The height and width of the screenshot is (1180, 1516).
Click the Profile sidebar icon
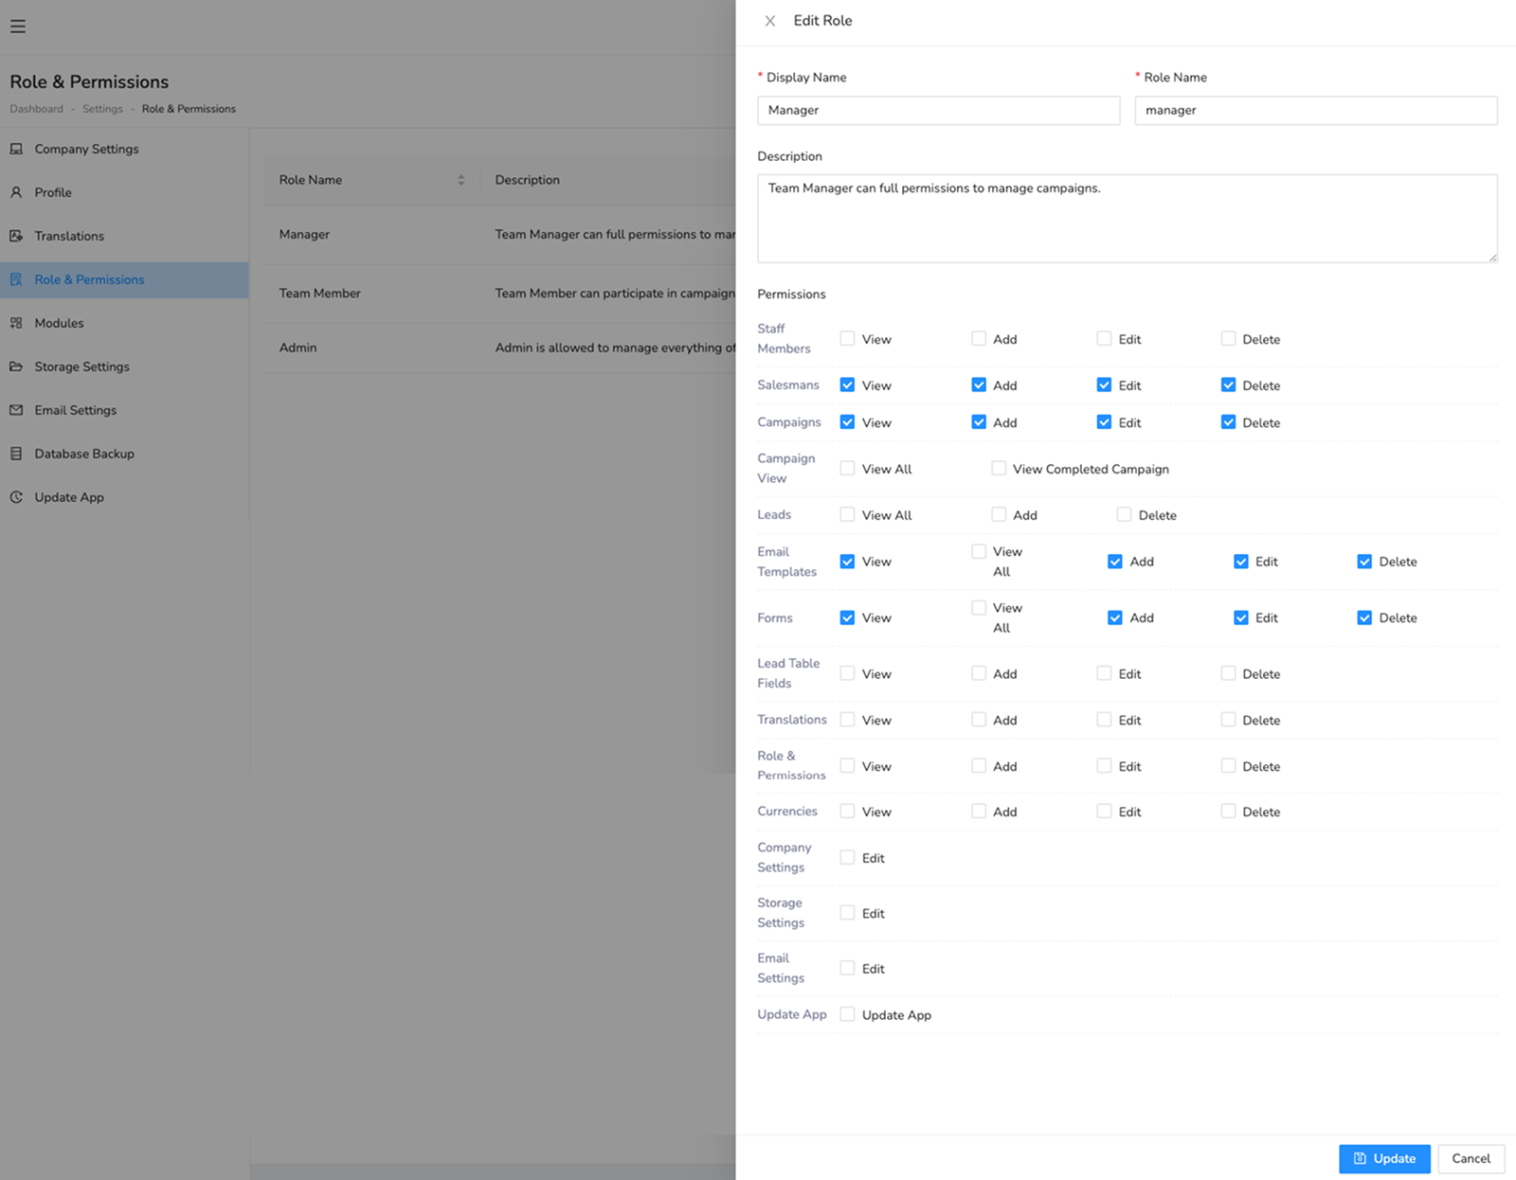pos(16,192)
